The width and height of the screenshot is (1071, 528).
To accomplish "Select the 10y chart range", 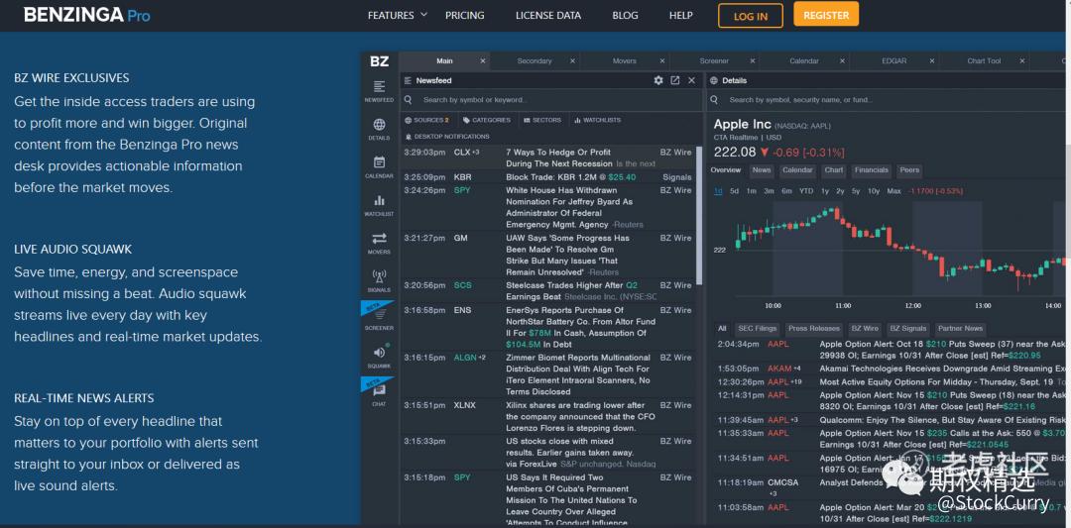I will click(x=874, y=191).
